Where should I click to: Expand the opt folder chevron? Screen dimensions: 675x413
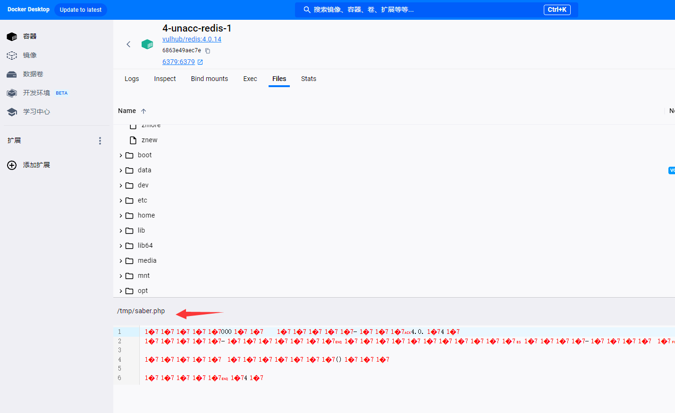click(x=121, y=291)
